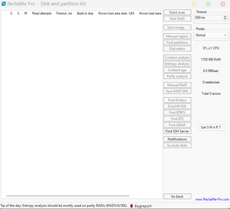Click the 0.0 MB/sec speed text

point(211,71)
